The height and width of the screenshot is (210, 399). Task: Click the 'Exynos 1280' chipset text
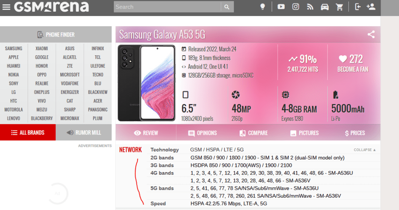pos(292,118)
